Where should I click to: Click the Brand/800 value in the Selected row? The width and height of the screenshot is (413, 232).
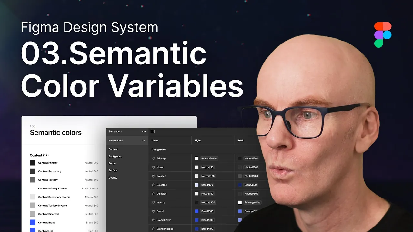(250, 185)
